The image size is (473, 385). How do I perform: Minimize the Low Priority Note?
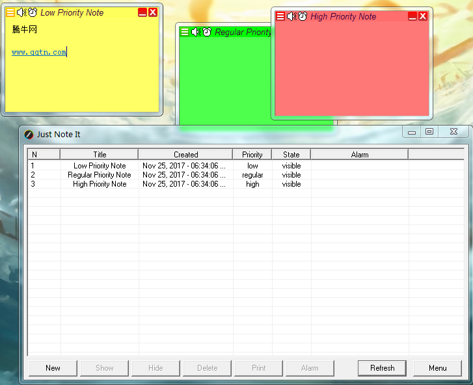pos(142,12)
